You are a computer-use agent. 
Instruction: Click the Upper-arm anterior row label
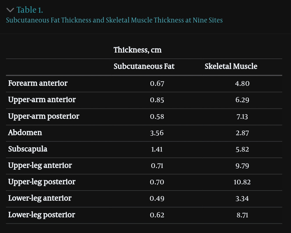[x=42, y=100]
